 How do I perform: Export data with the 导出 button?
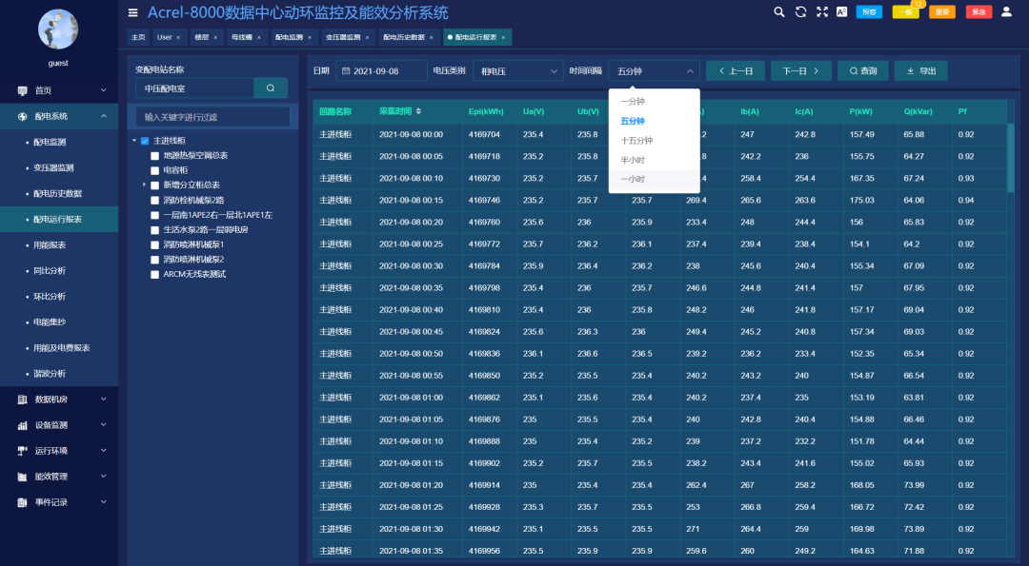(920, 69)
